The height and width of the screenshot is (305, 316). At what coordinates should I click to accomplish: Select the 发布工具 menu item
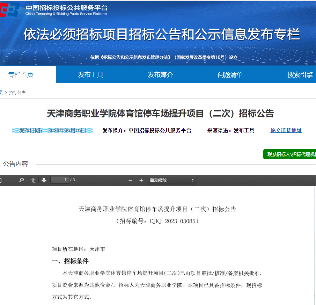(x=90, y=74)
